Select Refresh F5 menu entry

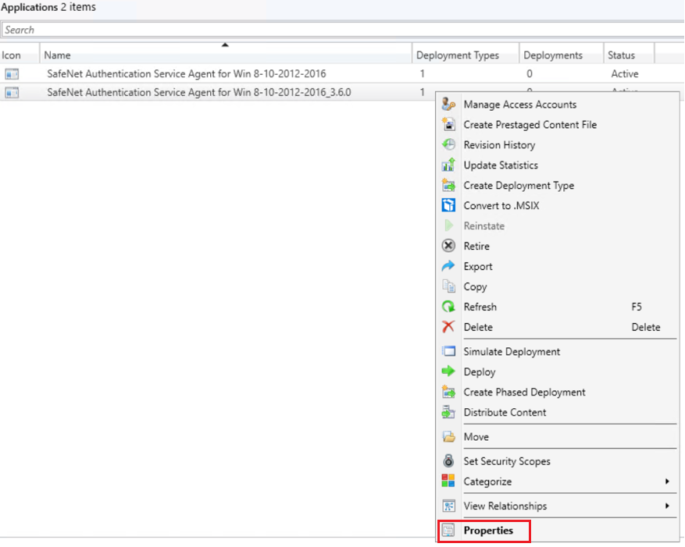558,307
